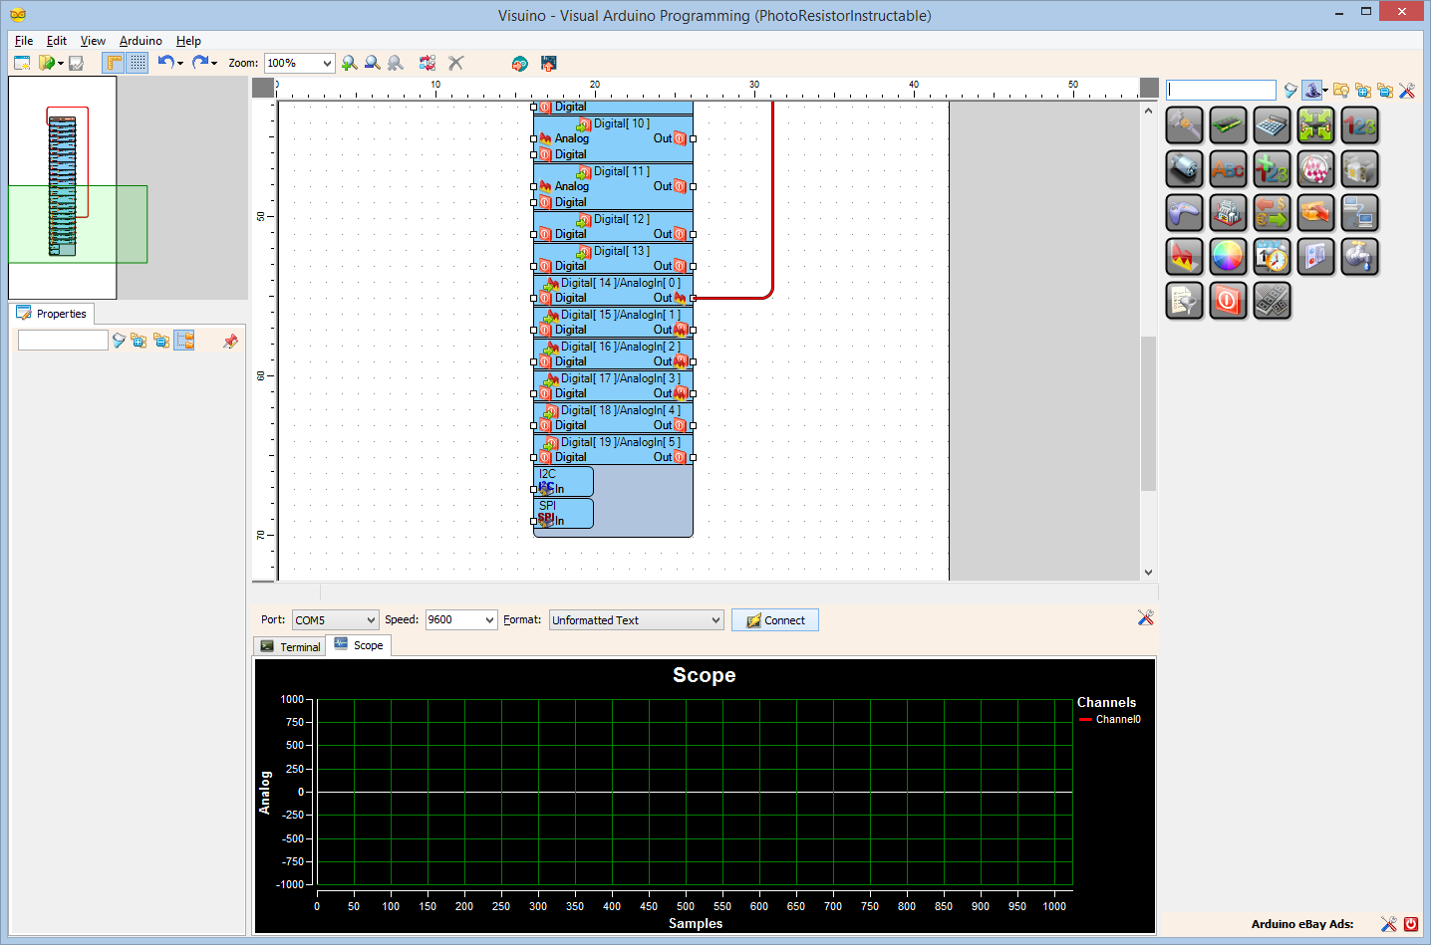This screenshot has height=945, width=1431.
Task: Toggle the ruler display button in the toolbar
Action: click(x=115, y=63)
